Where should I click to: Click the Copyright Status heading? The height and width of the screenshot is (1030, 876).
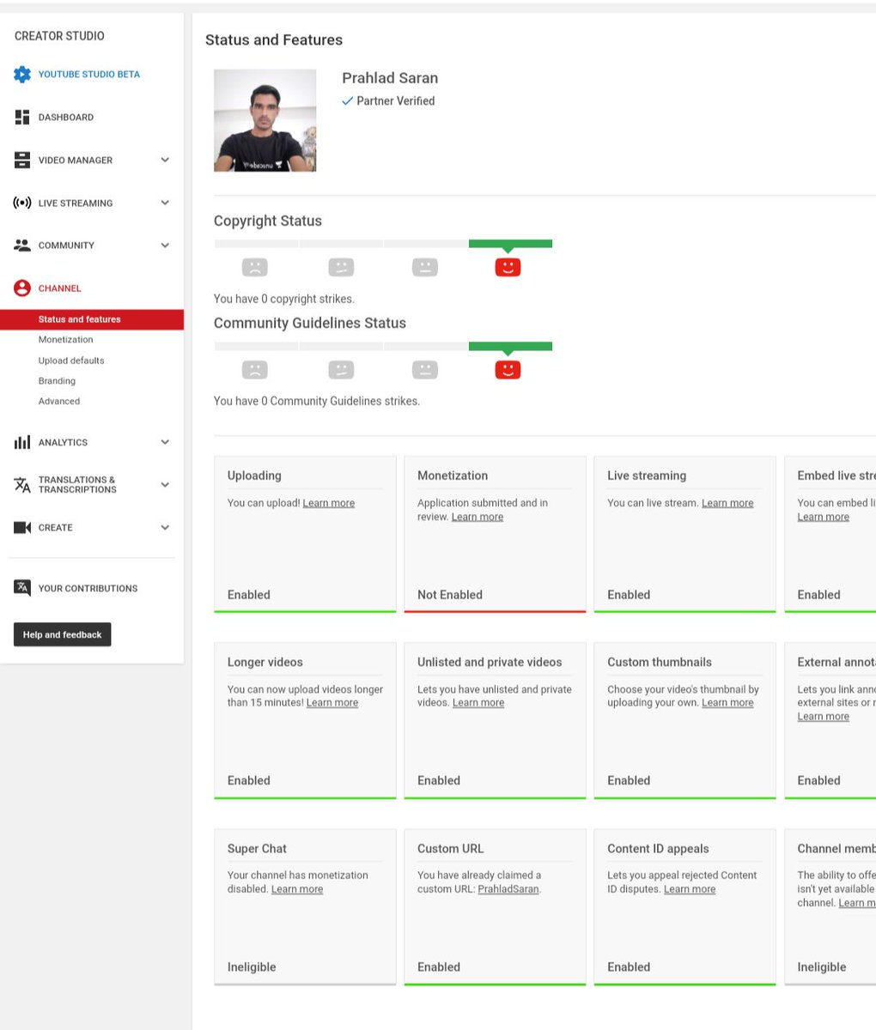[268, 221]
